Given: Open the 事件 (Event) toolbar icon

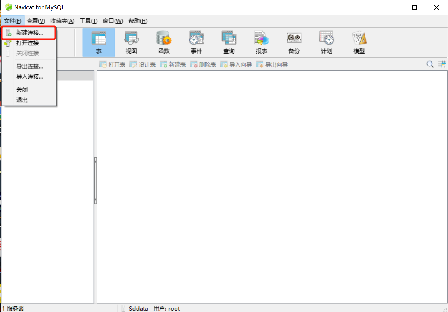Looking at the screenshot, I should pos(196,42).
